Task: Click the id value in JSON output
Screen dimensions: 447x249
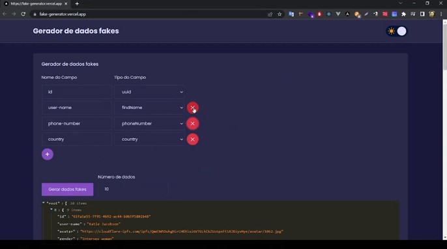Action: point(111,216)
